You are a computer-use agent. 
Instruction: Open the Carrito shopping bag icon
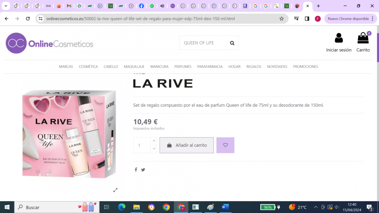point(363,38)
